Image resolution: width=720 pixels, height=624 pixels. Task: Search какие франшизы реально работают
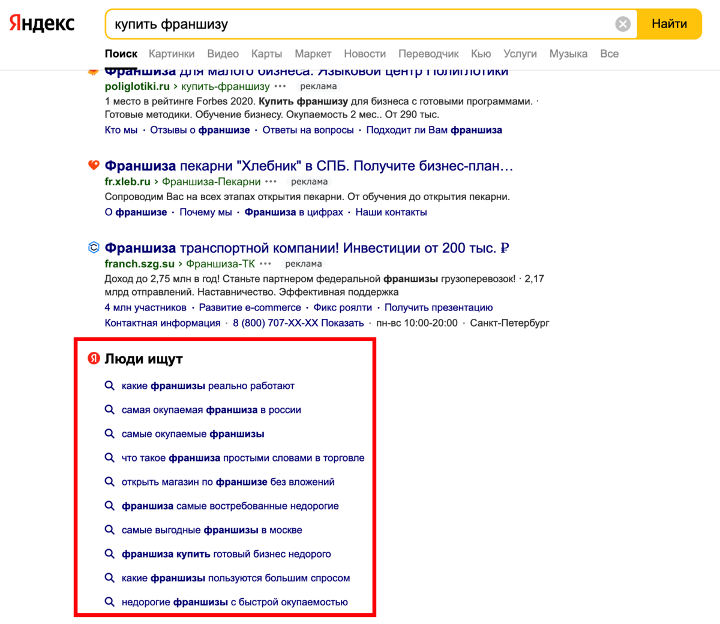208,386
